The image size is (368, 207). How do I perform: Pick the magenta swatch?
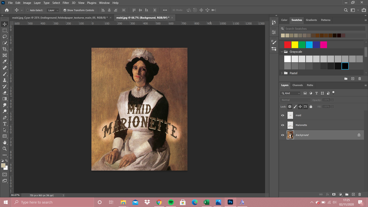[323, 45]
